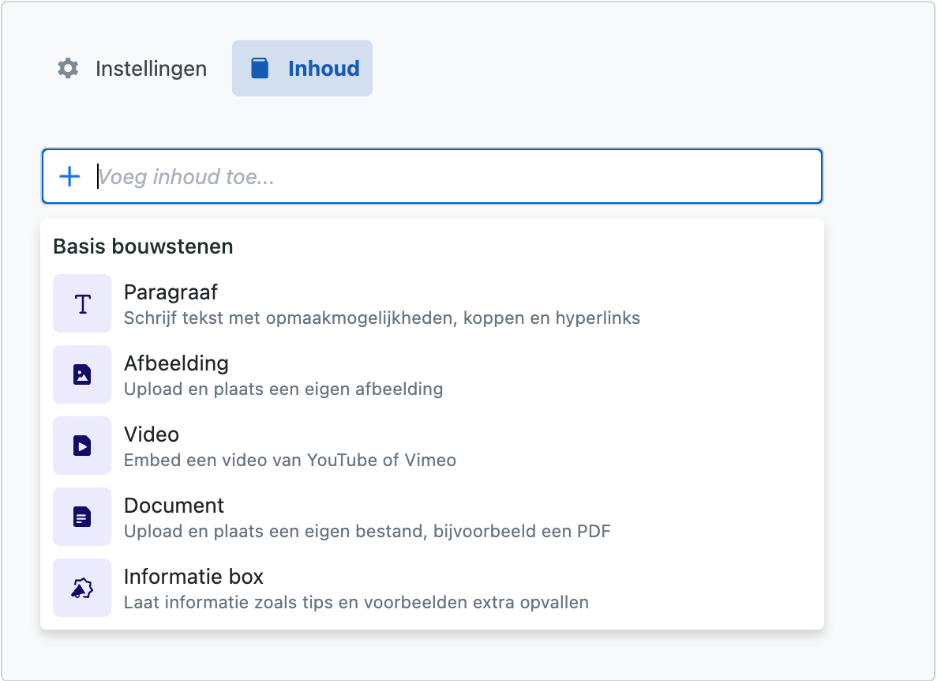Image resolution: width=941 pixels, height=681 pixels.
Task: Select the Document file icon
Action: click(x=82, y=517)
